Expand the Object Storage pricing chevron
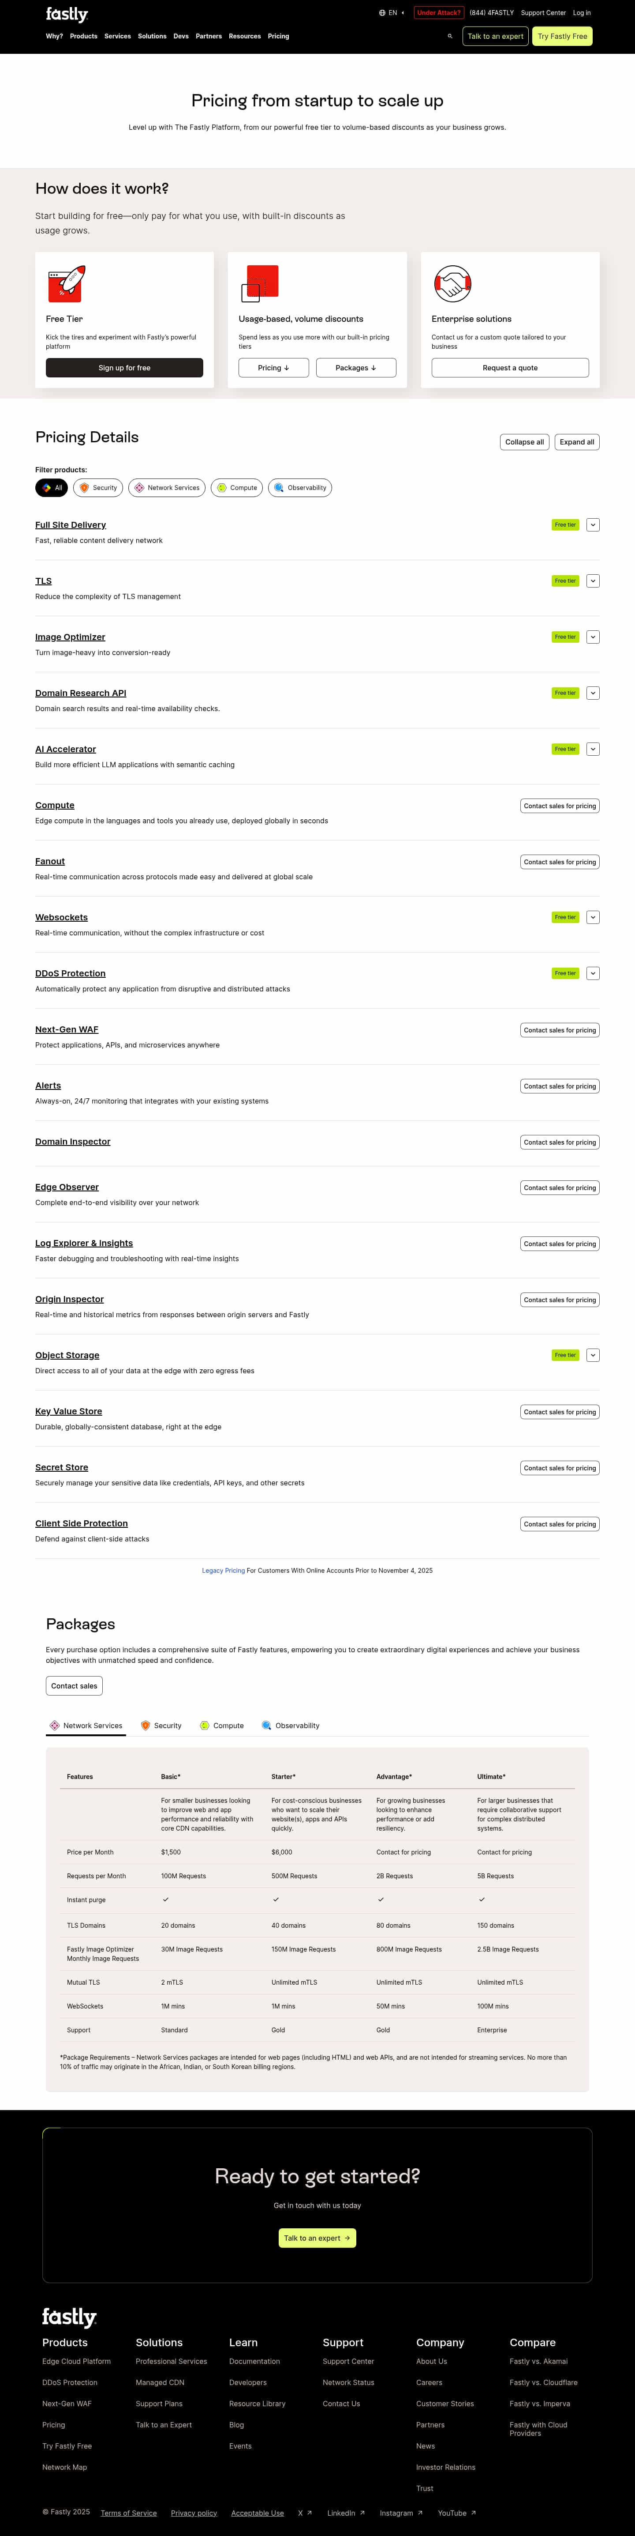Screen dimensions: 635x2536 (x=593, y=1355)
